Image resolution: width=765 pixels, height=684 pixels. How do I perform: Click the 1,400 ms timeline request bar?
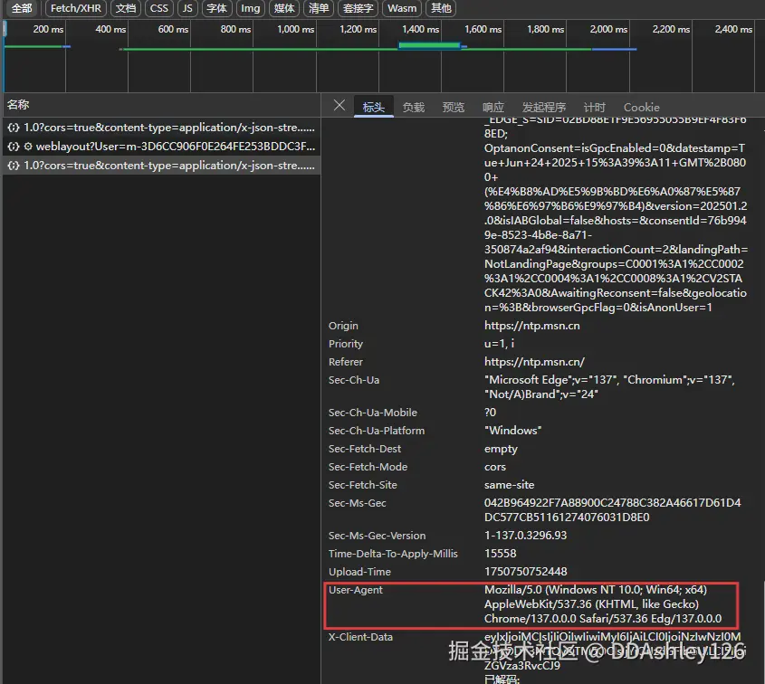[x=429, y=46]
